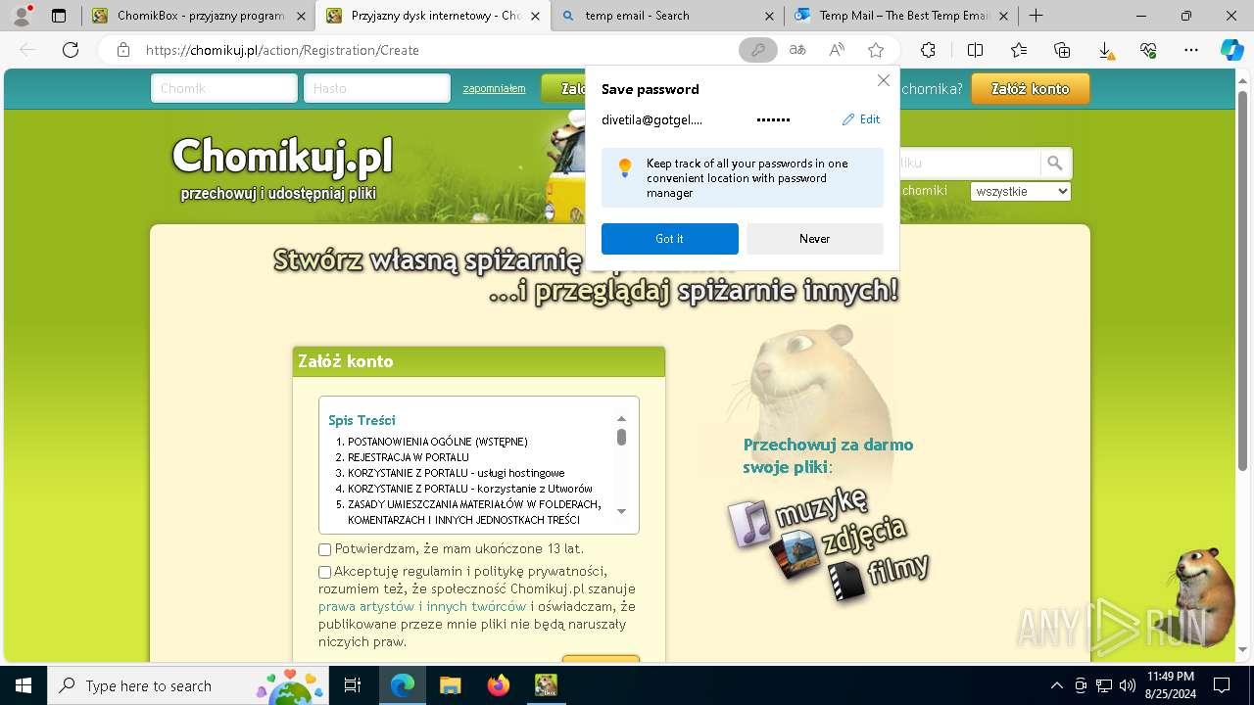Click the terms box scroll down arrow
Screen dimensions: 1254x705
[x=621, y=511]
